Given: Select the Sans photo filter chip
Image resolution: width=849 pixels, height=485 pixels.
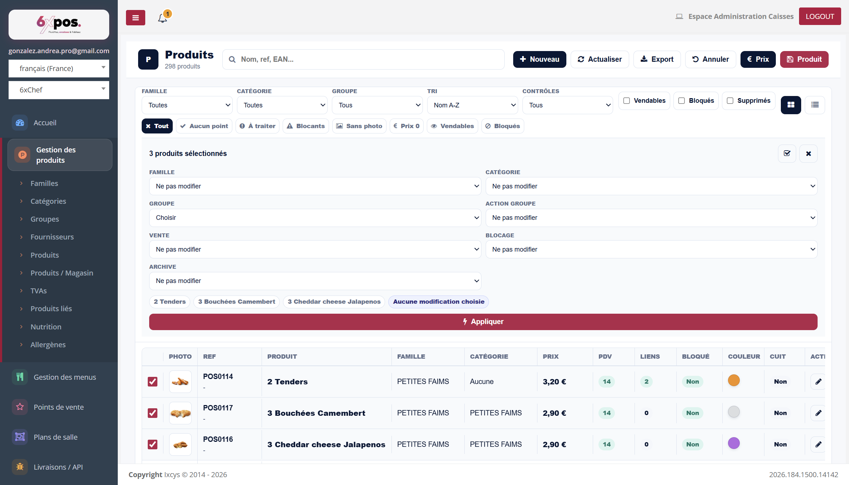Looking at the screenshot, I should pyautogui.click(x=359, y=126).
